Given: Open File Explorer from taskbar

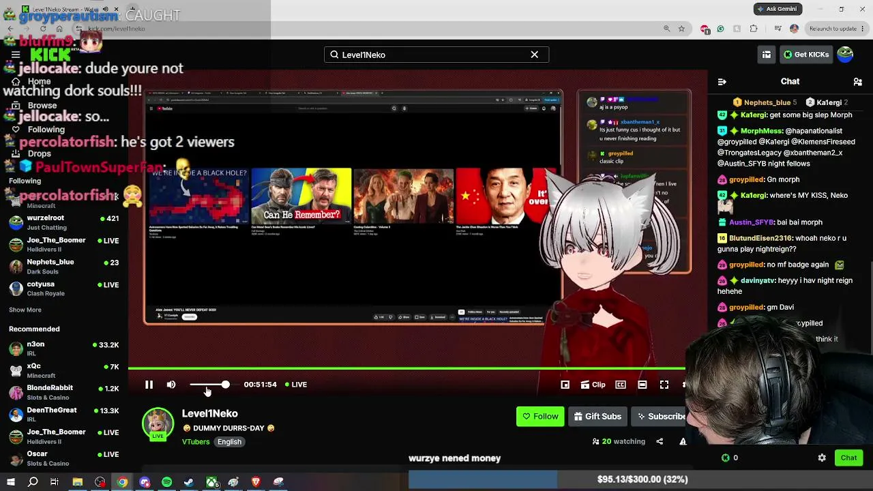Looking at the screenshot, I should (78, 482).
